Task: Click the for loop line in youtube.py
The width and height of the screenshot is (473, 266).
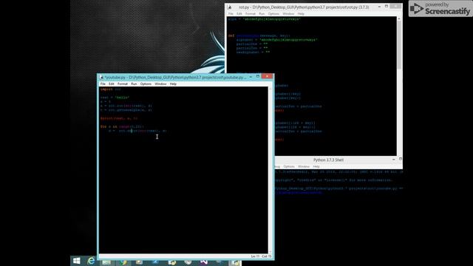Action: 122,126
